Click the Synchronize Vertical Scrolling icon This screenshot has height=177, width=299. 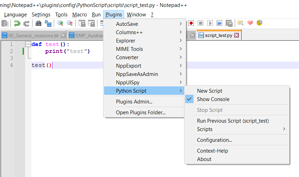click(82, 23)
